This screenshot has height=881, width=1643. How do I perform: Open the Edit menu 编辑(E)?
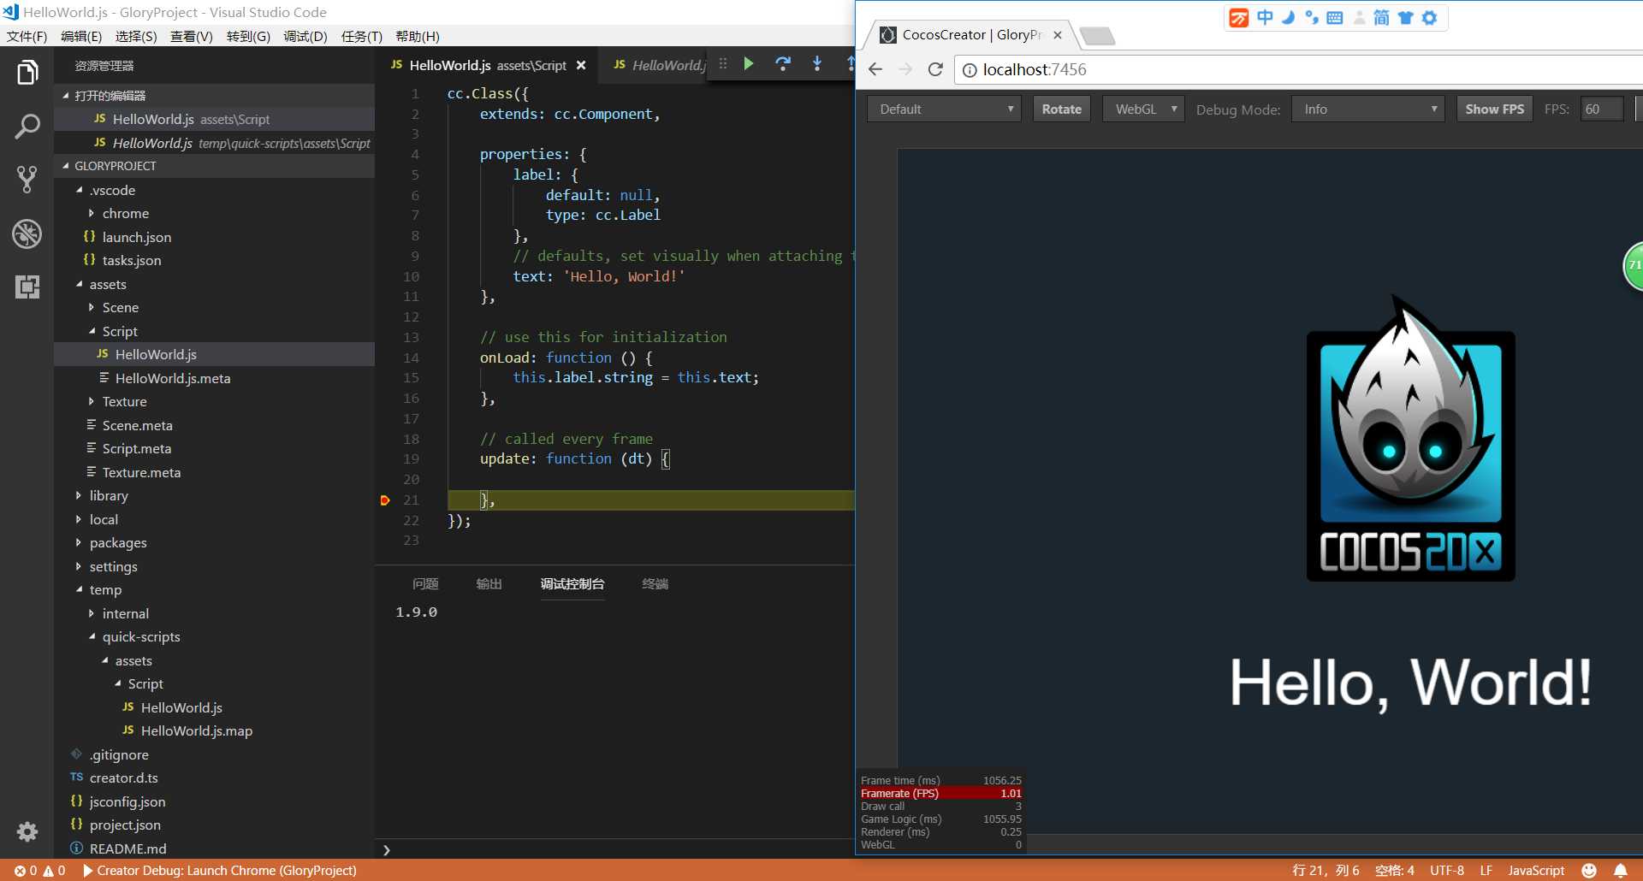[x=81, y=37]
